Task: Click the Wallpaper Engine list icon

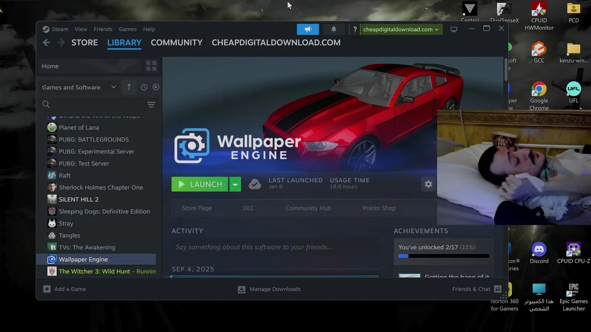Action: (x=52, y=259)
